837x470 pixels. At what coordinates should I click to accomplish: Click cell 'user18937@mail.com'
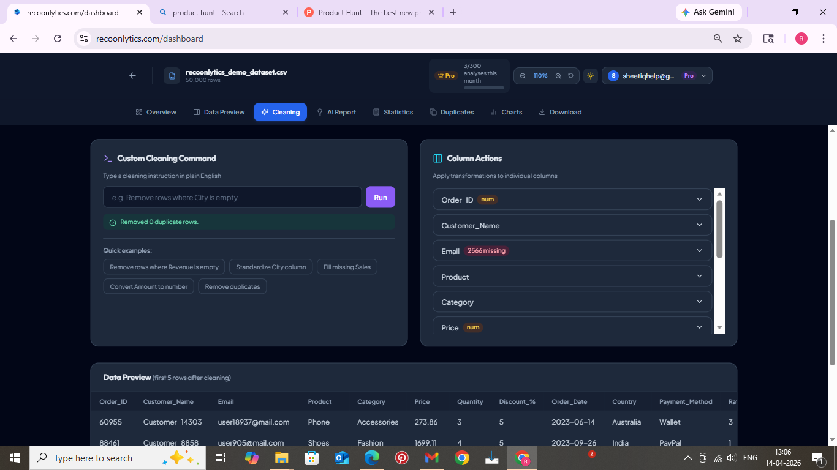click(254, 422)
